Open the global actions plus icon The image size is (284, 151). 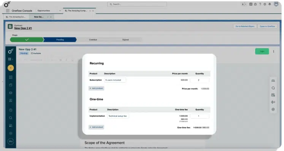coord(251,4)
